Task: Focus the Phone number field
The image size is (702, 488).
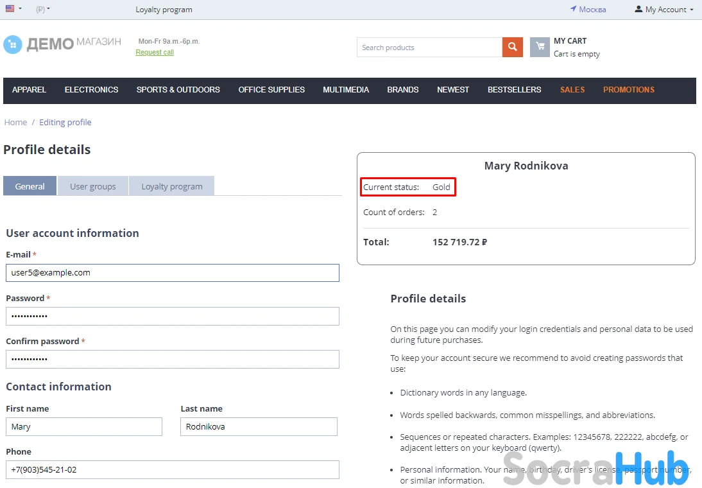Action: coord(172,470)
